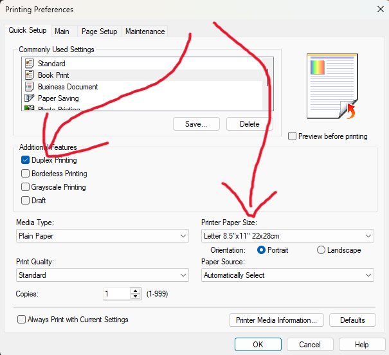Tick the Draft checkbox
Viewport: 389px width, 355px height.
(26, 201)
